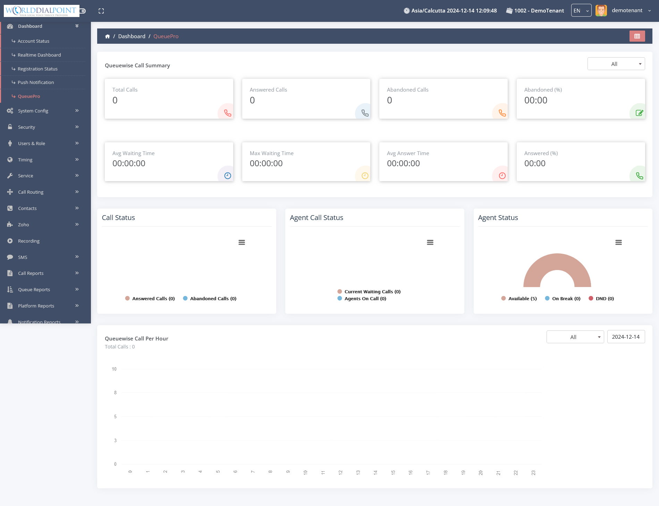Image resolution: width=659 pixels, height=506 pixels.
Task: Toggle Answered Calls legend in Call Status
Action: point(150,298)
